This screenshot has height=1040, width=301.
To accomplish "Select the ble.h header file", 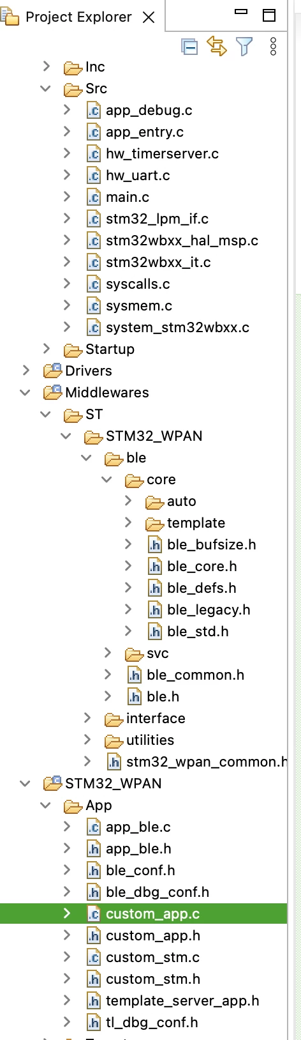I will click(163, 697).
